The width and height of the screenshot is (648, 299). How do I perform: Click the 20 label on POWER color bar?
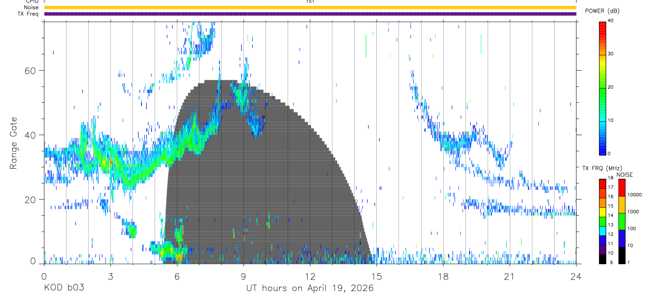pyautogui.click(x=611, y=88)
